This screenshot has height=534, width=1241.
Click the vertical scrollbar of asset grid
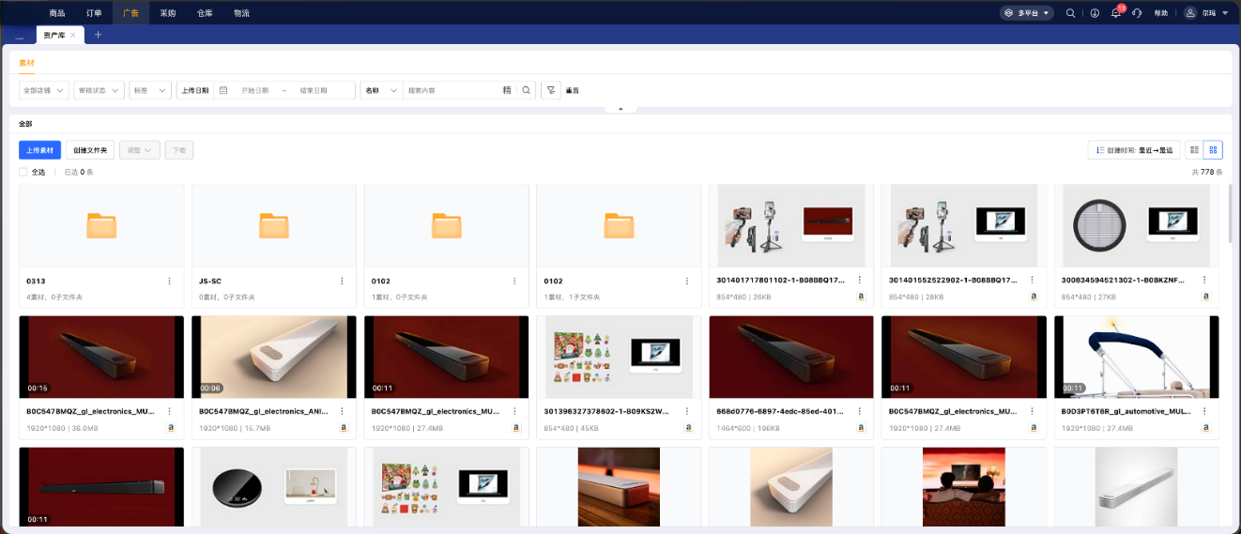pos(1230,214)
